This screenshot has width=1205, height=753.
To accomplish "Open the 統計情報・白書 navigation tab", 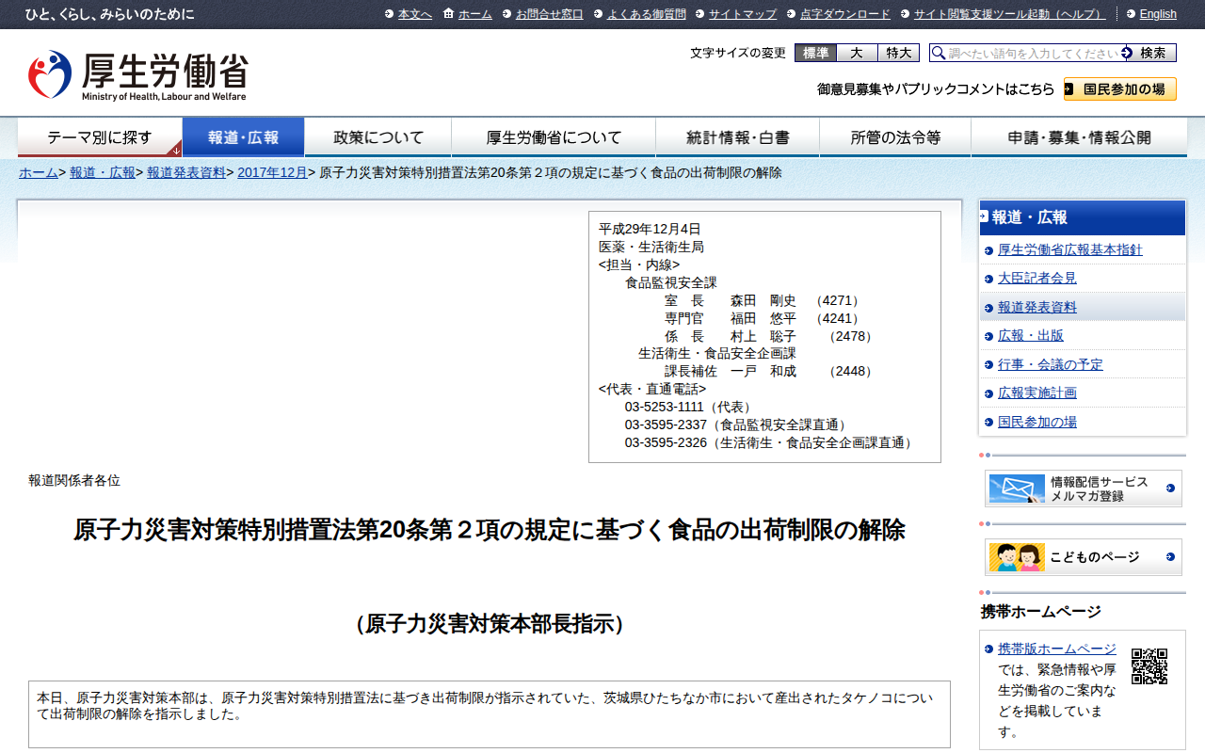I will click(x=737, y=137).
